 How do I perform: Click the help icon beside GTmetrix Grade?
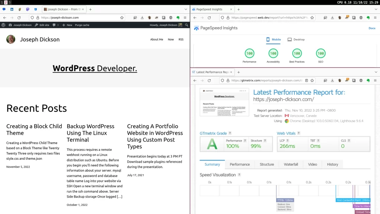[x=230, y=133]
